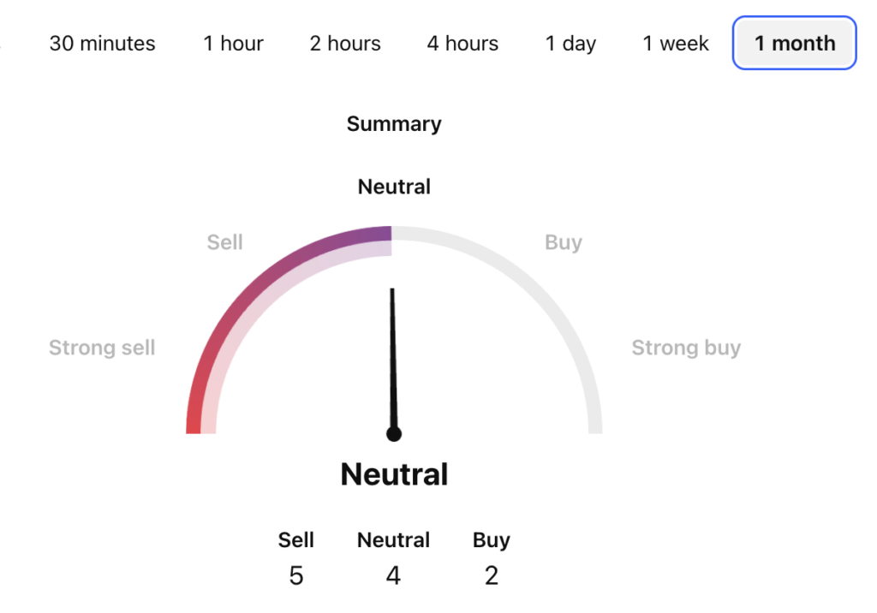
Task: Click the black gauge needle
Action: pos(393,360)
